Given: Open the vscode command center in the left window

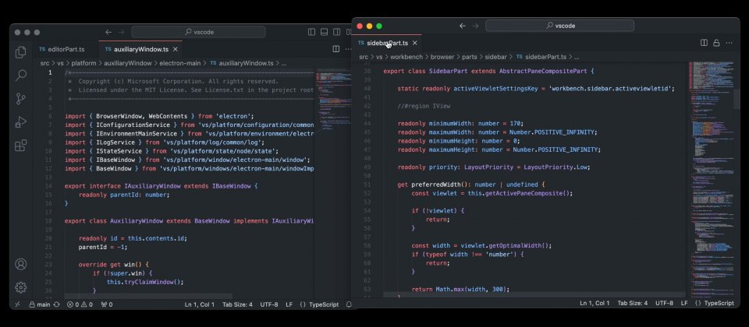Looking at the screenshot, I should pos(198,32).
